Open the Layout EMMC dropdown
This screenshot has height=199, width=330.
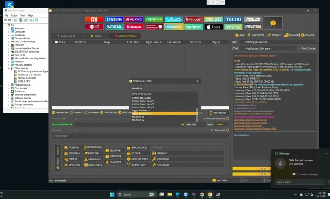(x=222, y=124)
